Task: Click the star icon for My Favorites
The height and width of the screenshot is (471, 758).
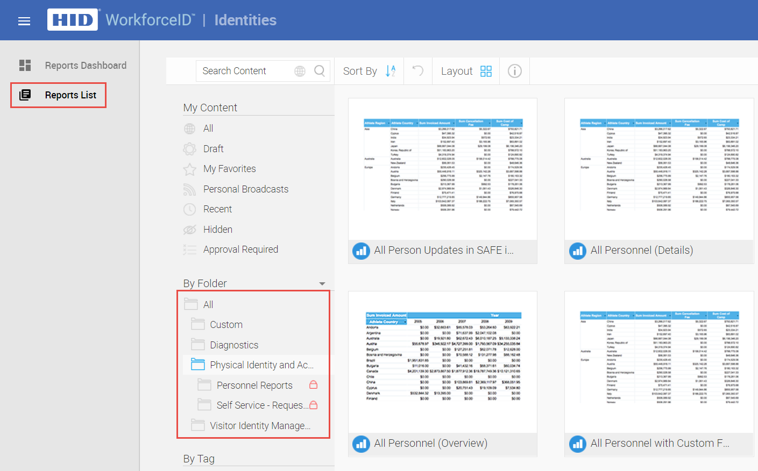Action: pyautogui.click(x=189, y=169)
